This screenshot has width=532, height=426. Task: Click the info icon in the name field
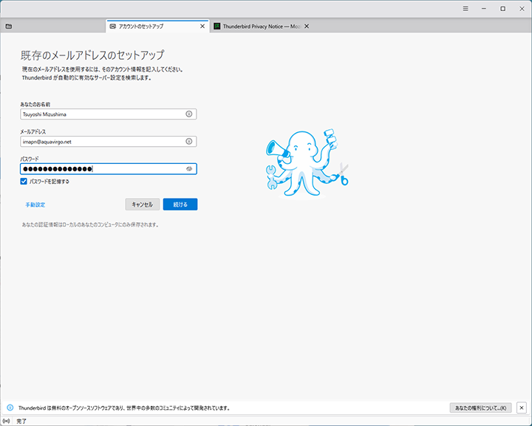coord(189,114)
